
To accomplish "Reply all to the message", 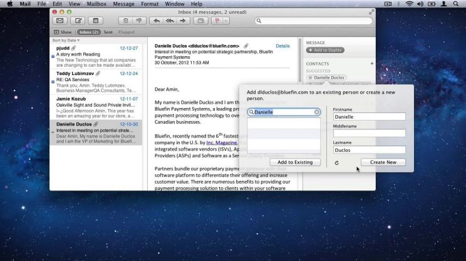I will (170, 21).
